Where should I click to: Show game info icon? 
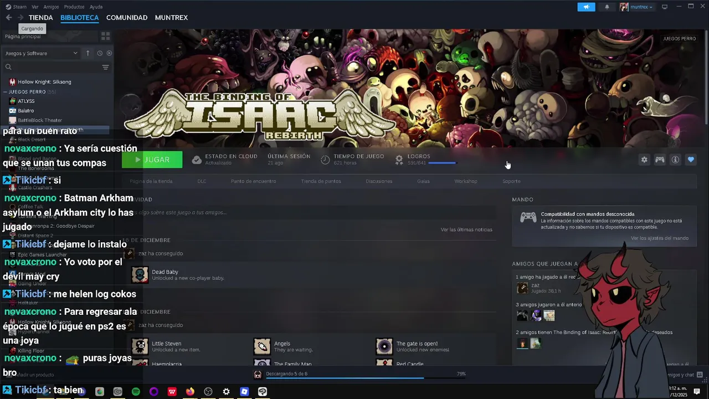[675, 160]
